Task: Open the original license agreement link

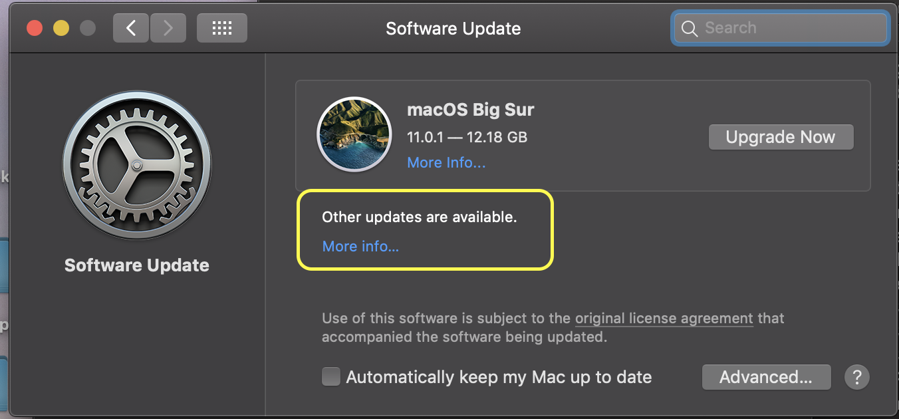Action: [x=664, y=319]
